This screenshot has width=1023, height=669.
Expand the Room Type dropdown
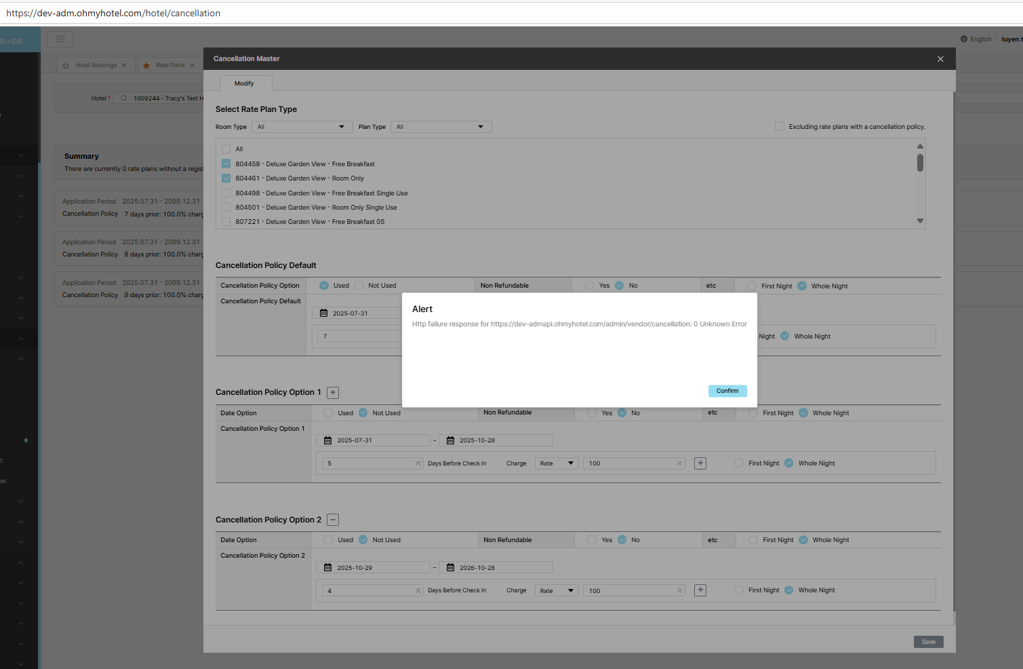coord(302,127)
